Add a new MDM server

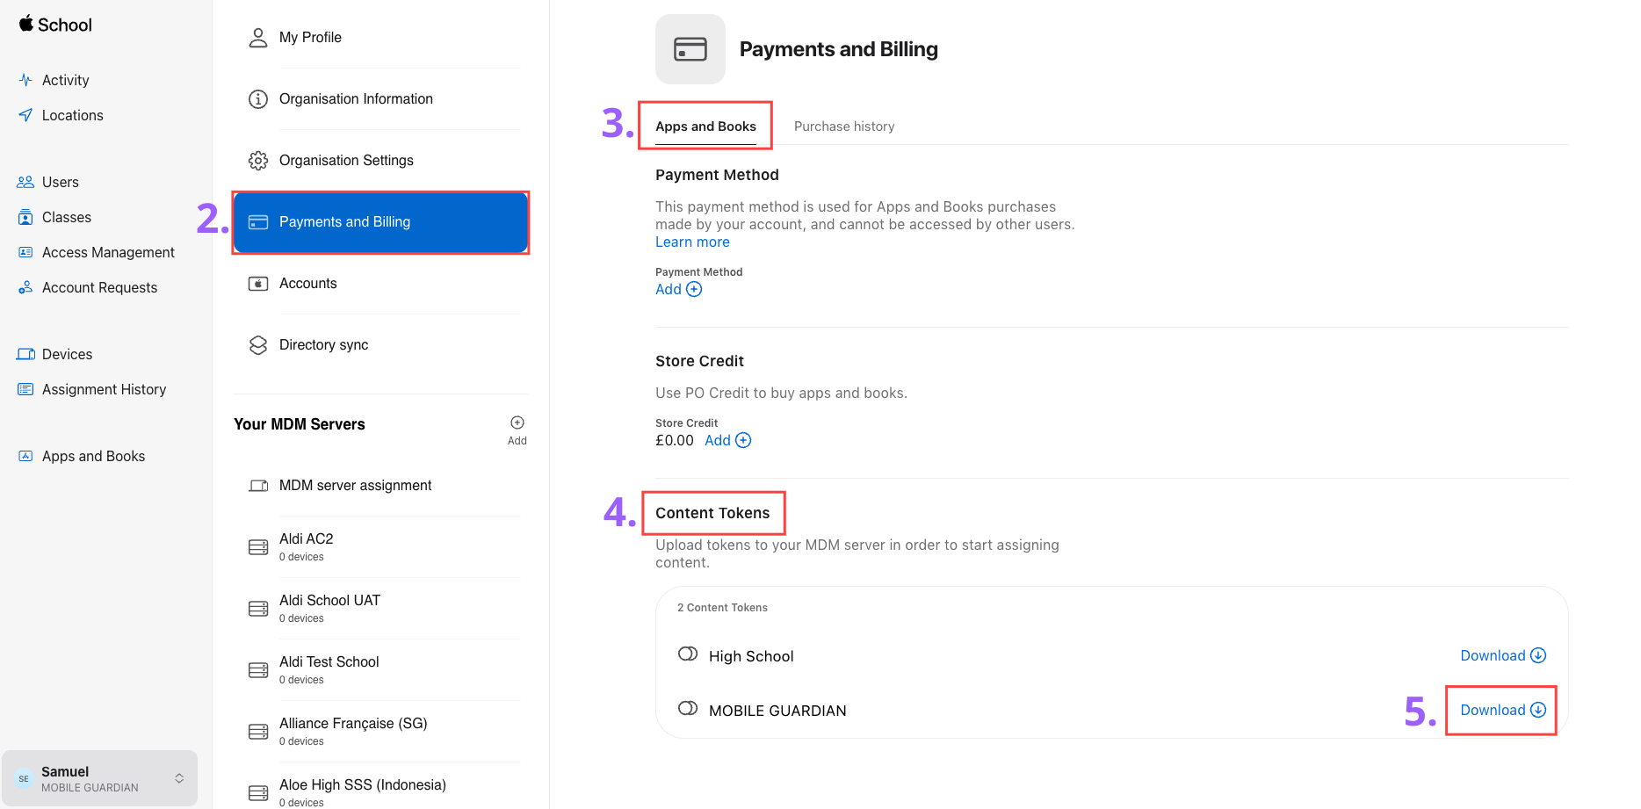[x=517, y=430]
